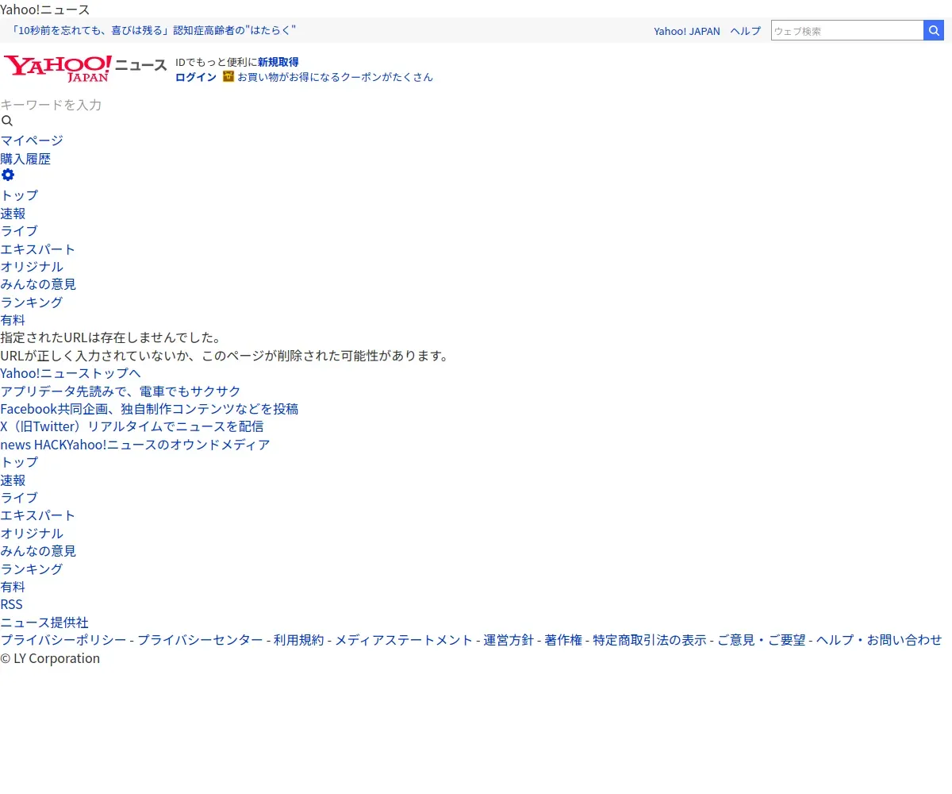This screenshot has width=952, height=794.
Task: Click ライブ in the footer list below news HACK
Action: [19, 498]
